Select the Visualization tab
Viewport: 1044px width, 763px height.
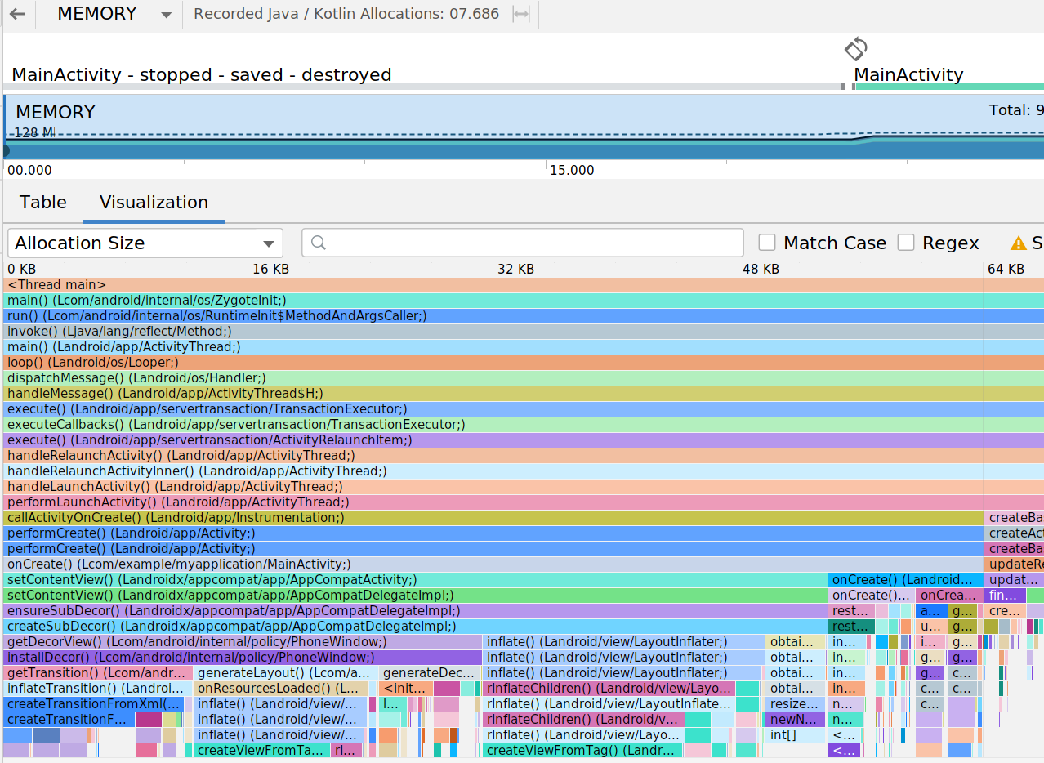point(154,203)
